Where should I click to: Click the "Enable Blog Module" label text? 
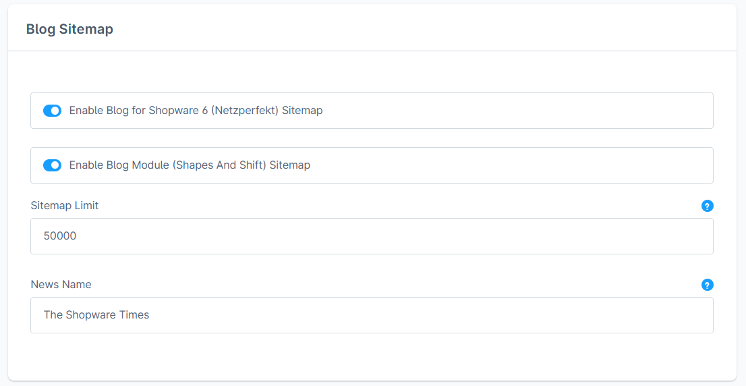pyautogui.click(x=120, y=165)
